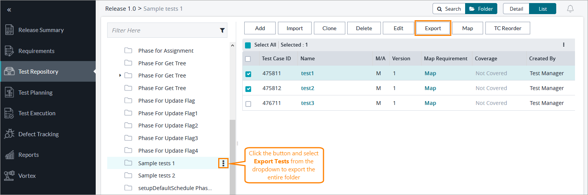
Task: Open Defect Tracking bug icon
Action: click(9, 134)
